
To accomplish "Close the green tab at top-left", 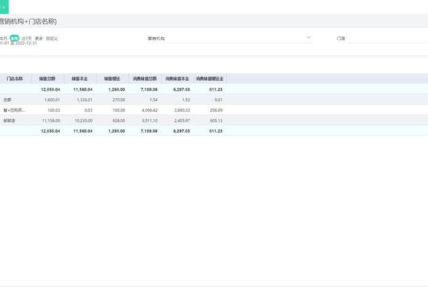I will (4, 7).
